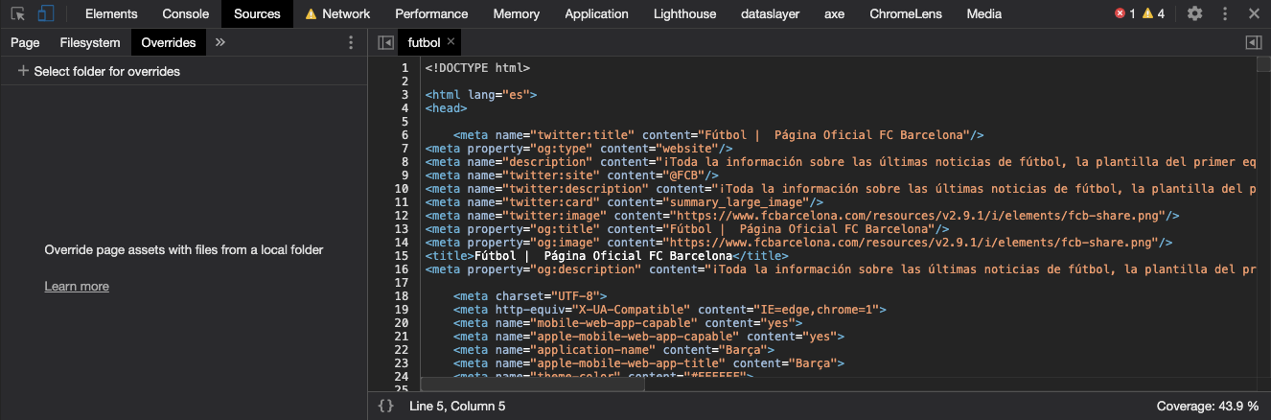The height and width of the screenshot is (420, 1271).
Task: Click the yellow warnings count indicator
Action: click(x=1154, y=13)
